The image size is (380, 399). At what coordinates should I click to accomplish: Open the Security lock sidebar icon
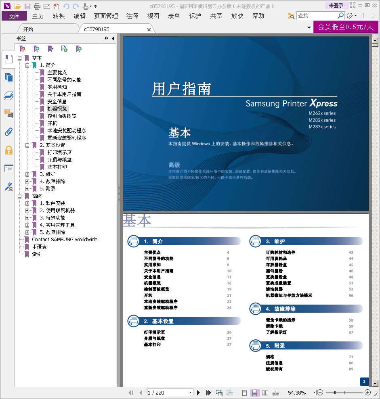[8, 150]
